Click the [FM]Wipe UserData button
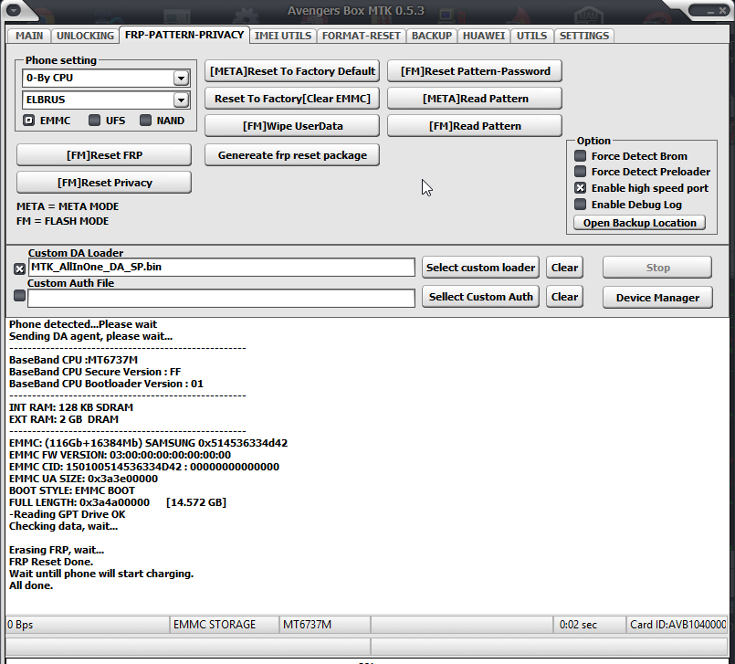The image size is (735, 664). pyautogui.click(x=292, y=126)
